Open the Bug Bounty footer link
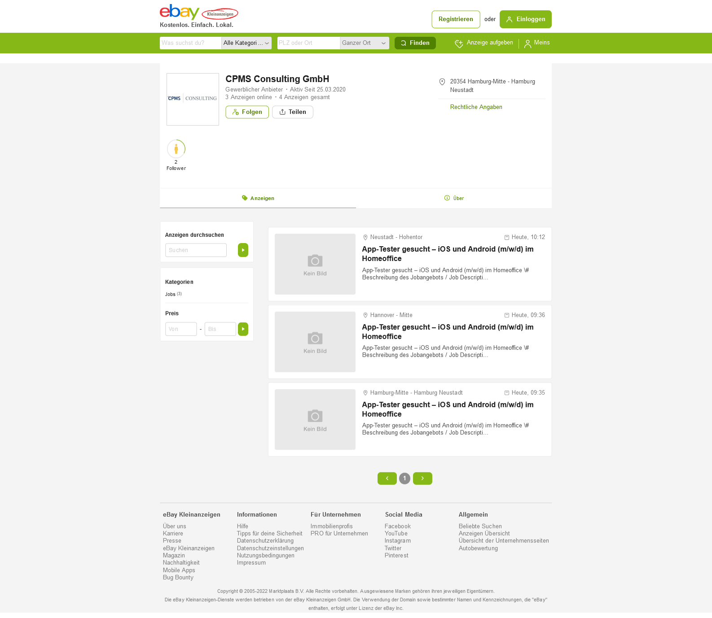This screenshot has width=712, height=618. (178, 578)
